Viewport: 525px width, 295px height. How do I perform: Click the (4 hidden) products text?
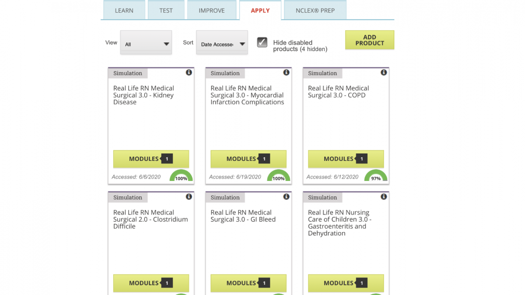click(313, 49)
